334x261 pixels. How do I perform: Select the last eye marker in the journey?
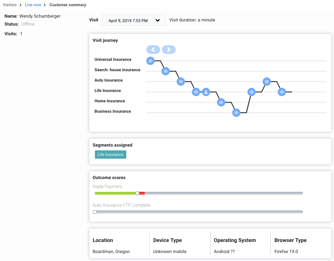click(x=282, y=92)
